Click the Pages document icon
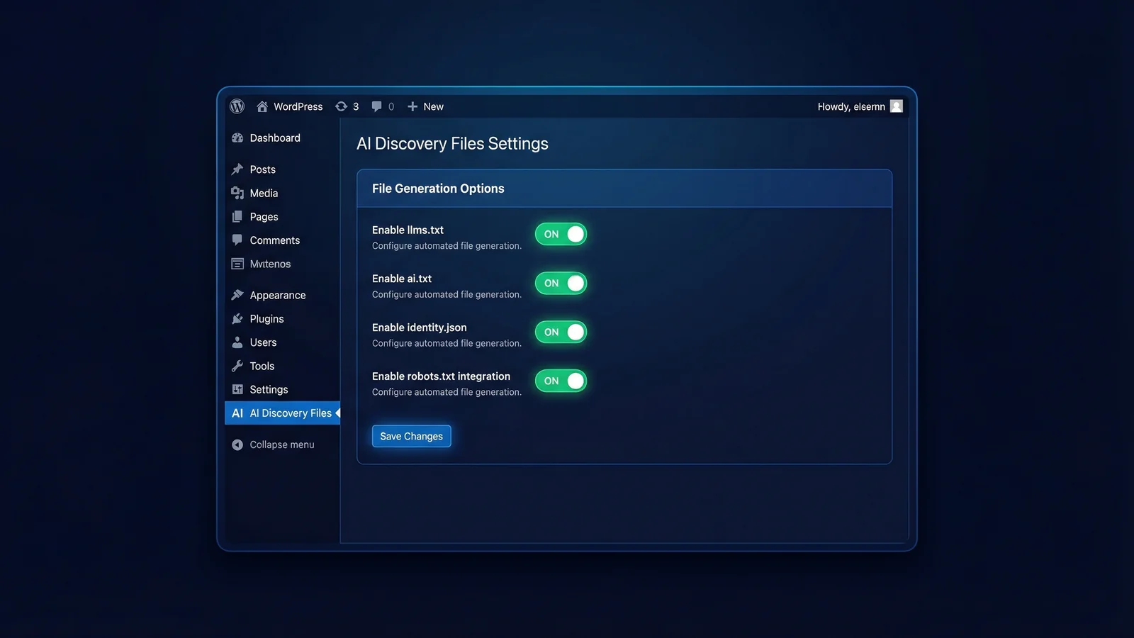This screenshot has width=1134, height=638. coord(237,217)
